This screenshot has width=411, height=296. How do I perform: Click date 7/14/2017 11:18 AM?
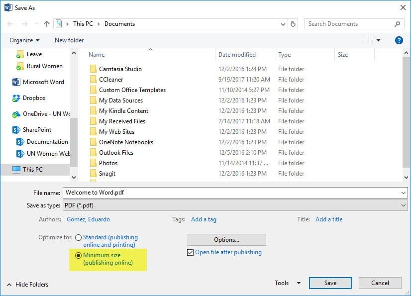click(244, 121)
